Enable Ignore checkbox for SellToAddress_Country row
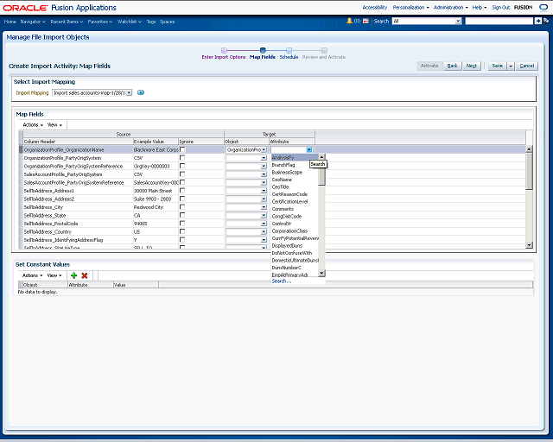Screen dimensions: 553x442 point(182,231)
